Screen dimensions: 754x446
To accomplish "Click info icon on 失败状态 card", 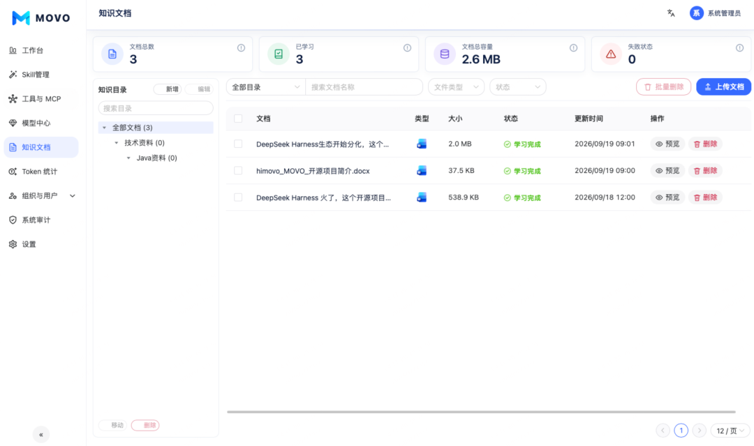I will tap(739, 47).
